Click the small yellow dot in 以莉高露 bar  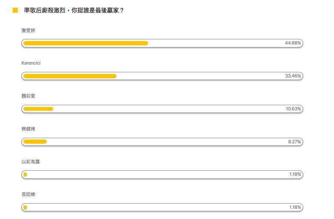[25, 175]
